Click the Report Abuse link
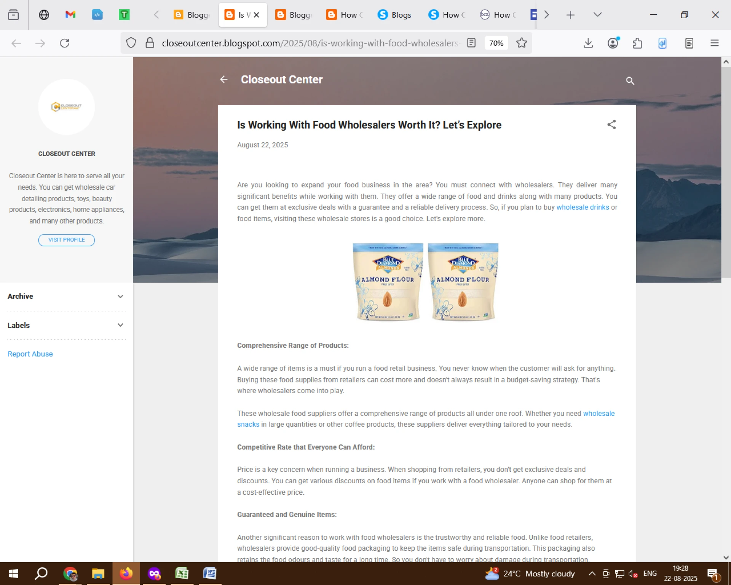Screen dimensions: 731x585 (30, 354)
